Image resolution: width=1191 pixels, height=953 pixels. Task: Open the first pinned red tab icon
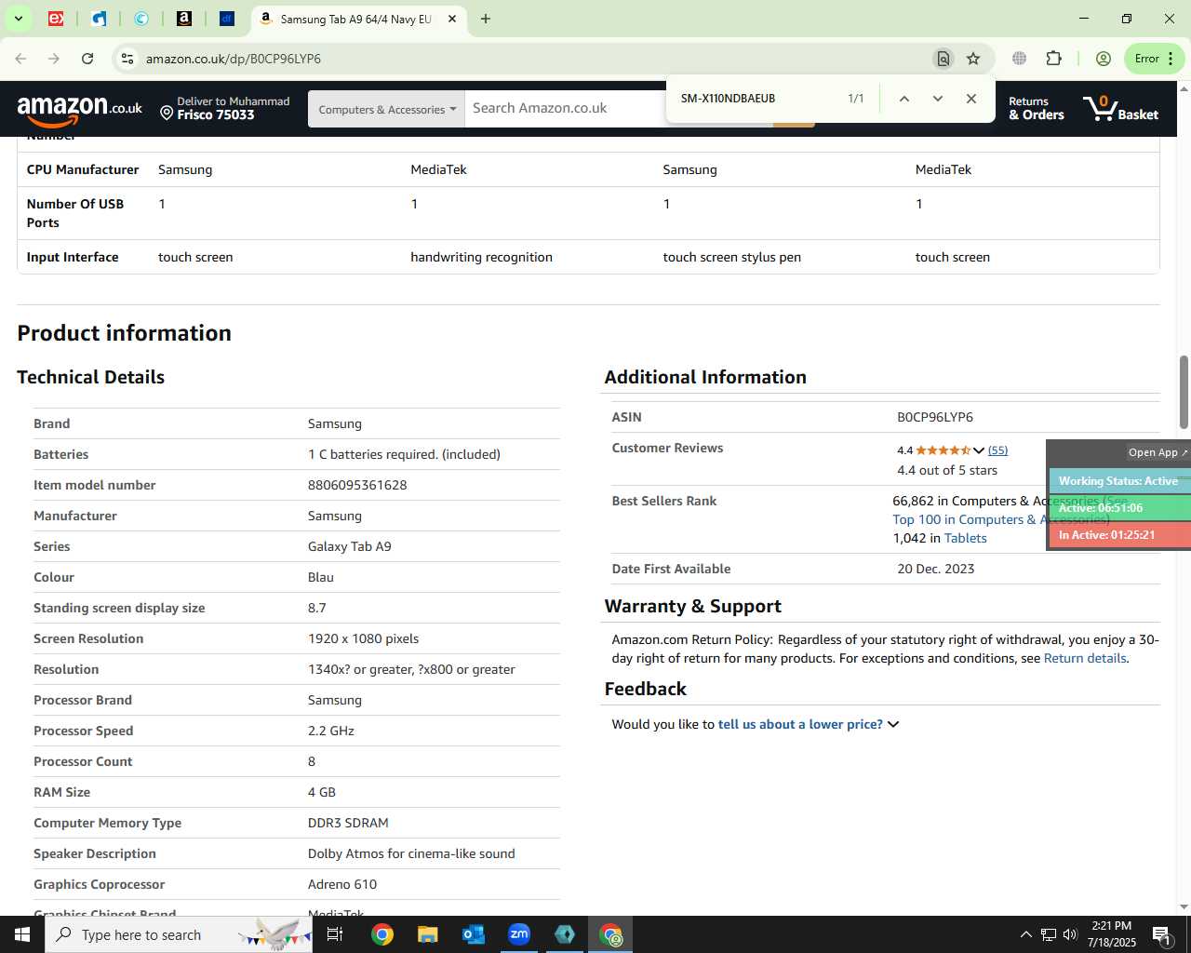tap(56, 19)
